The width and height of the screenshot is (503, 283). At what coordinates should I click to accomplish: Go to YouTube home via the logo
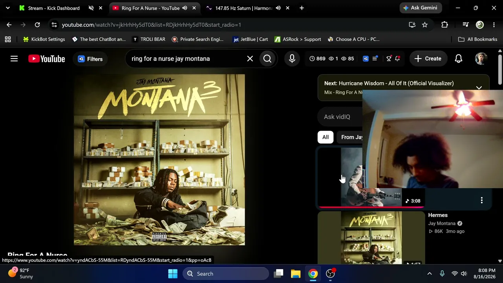point(46,59)
